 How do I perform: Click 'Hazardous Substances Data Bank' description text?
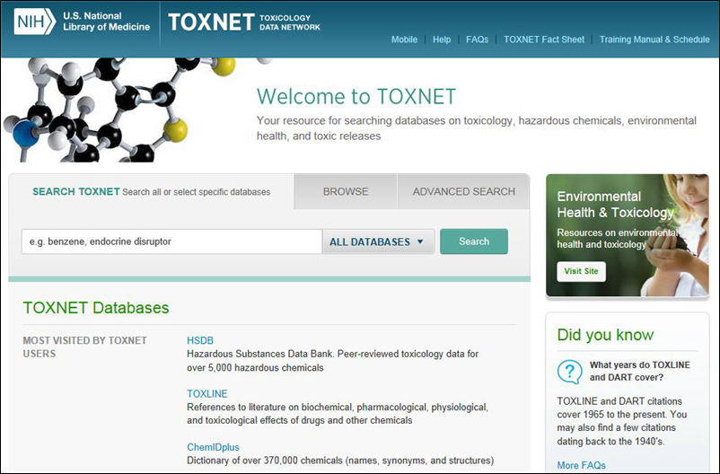[332, 361]
